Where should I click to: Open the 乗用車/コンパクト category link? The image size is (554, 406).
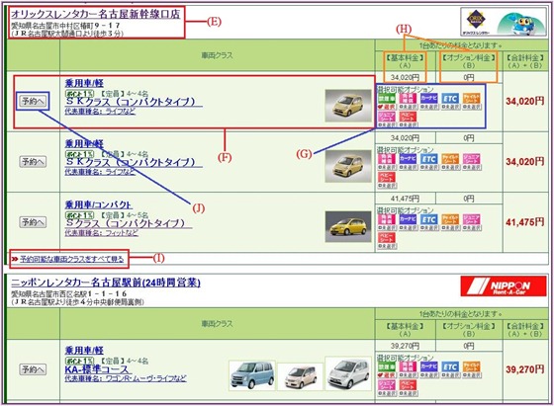pyautogui.click(x=99, y=204)
